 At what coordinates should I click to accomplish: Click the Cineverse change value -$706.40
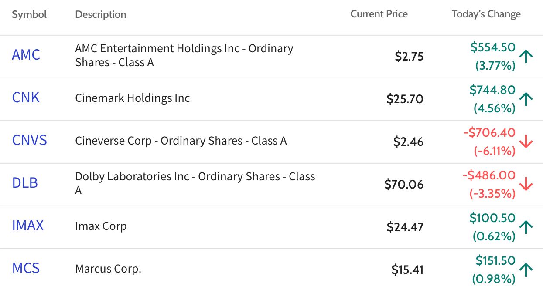click(489, 133)
